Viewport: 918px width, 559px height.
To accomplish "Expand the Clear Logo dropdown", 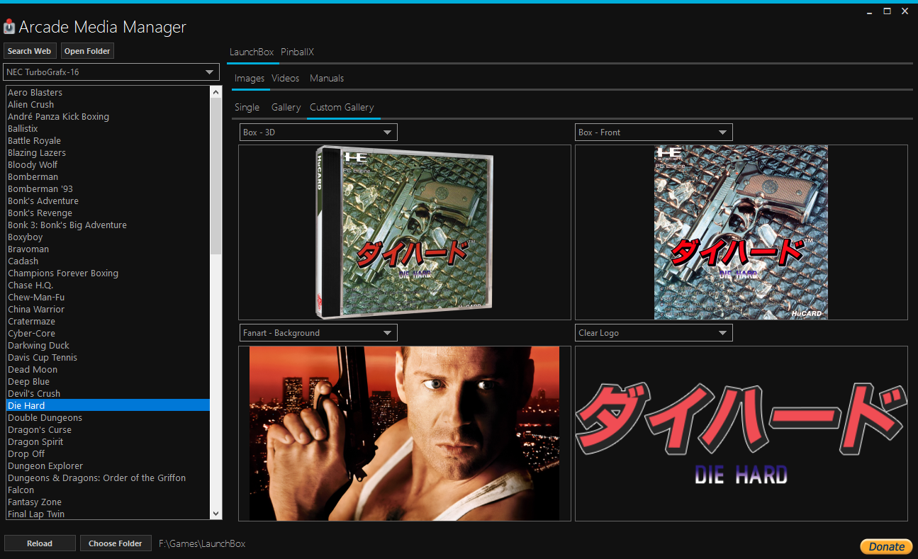I will (x=654, y=333).
